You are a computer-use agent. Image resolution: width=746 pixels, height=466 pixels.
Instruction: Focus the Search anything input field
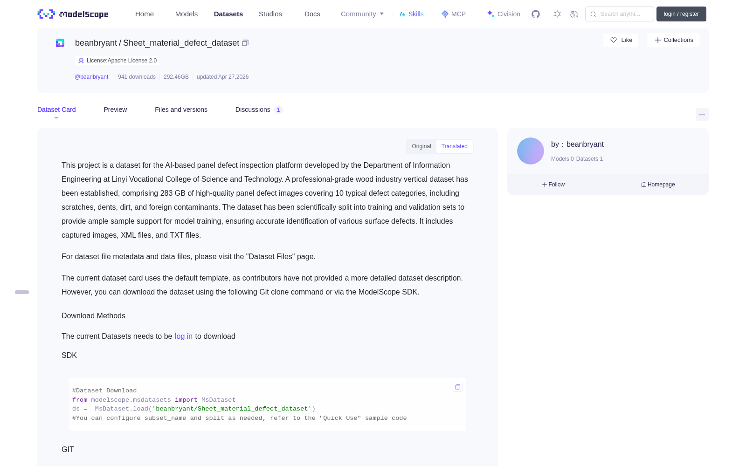[620, 14]
